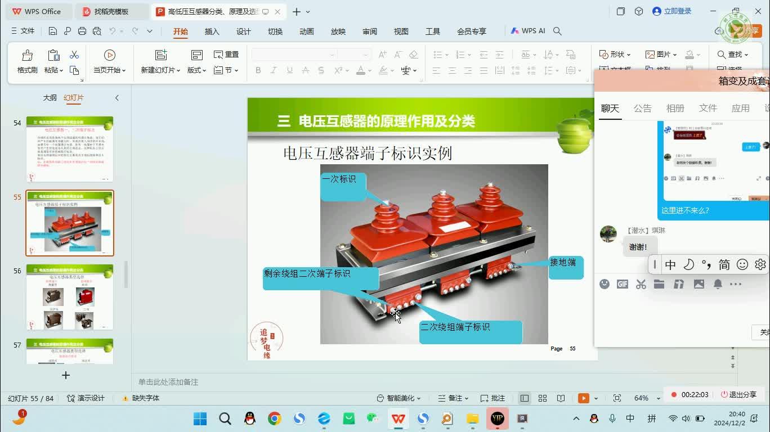
Task: Open the screenshot scissors tool in chat panel
Action: pyautogui.click(x=641, y=284)
